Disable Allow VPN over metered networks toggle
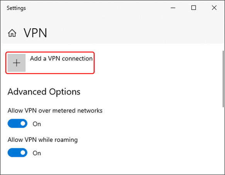 tap(17, 124)
